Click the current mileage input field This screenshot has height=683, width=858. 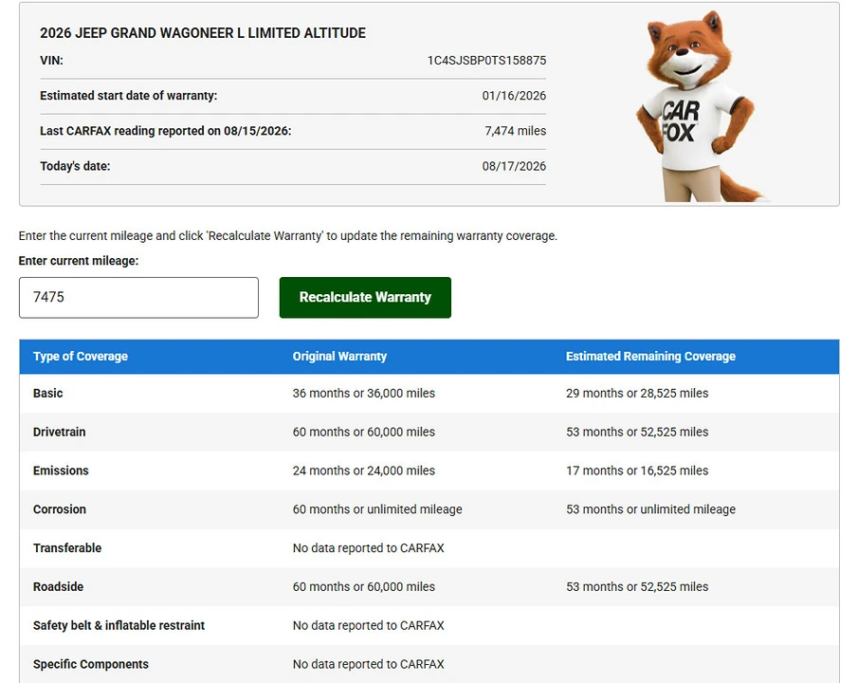[x=138, y=298]
